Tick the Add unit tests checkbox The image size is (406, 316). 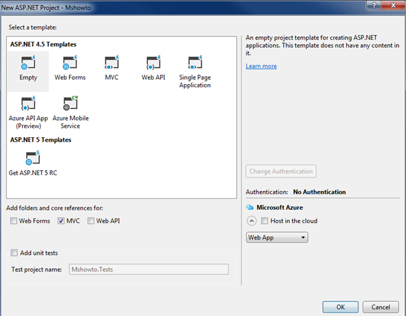pos(14,253)
